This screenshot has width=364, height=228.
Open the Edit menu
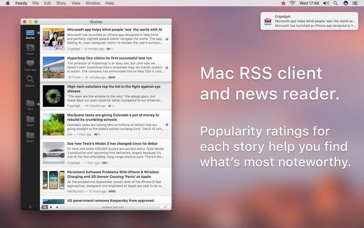pos(47,3)
